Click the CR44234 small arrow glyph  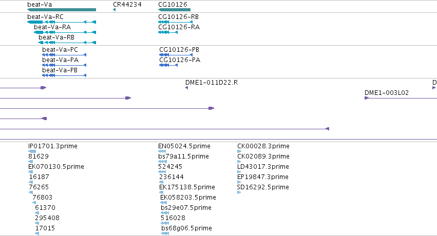click(115, 10)
